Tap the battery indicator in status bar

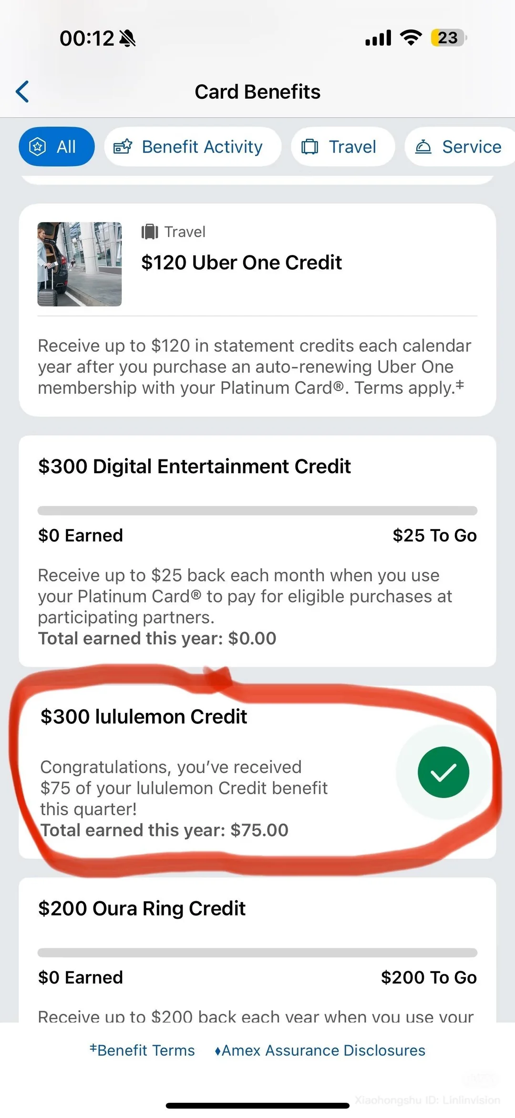448,38
